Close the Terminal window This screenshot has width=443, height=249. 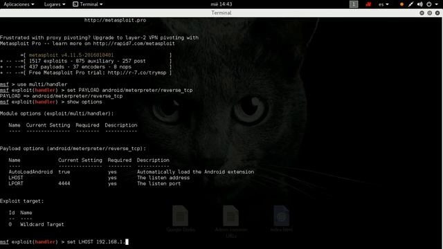pos(437,13)
